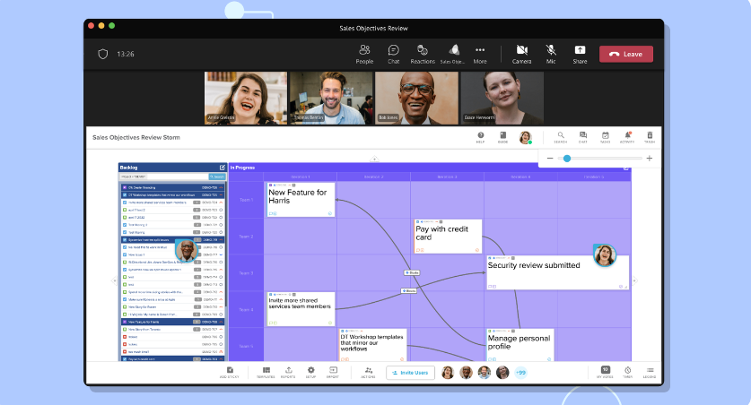The width and height of the screenshot is (751, 405).
Task: Adjust the zoom slider handle
Action: (x=567, y=159)
